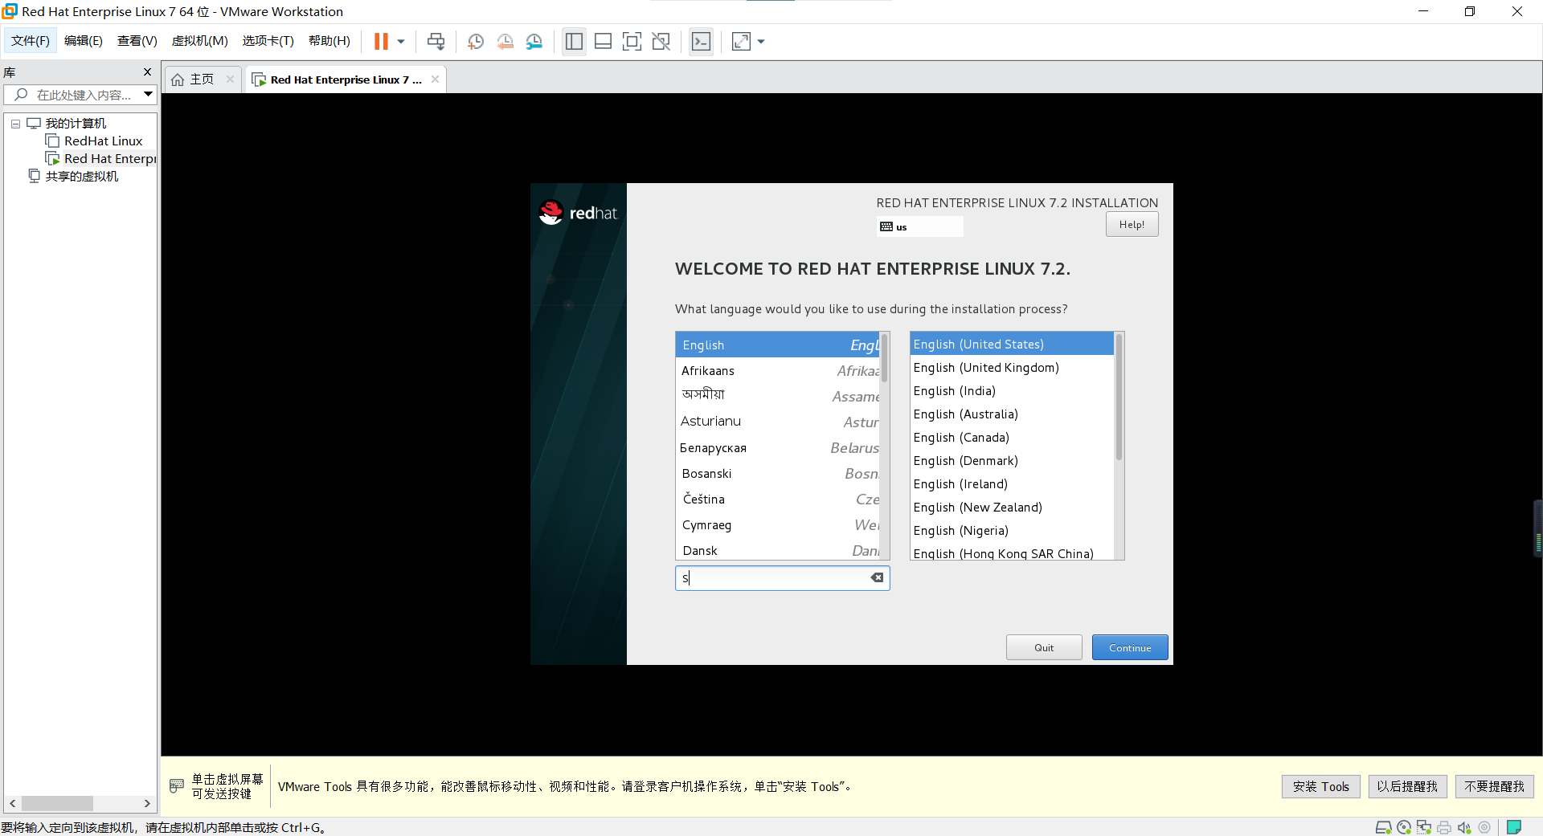Send Ctrl+Alt+Del to the guest

coord(436,41)
